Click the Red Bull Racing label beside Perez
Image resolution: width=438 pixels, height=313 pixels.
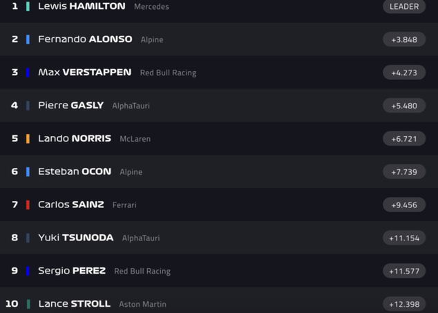point(142,272)
